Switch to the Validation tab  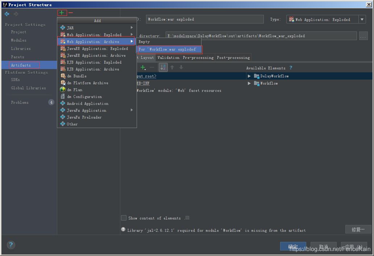pos(169,57)
